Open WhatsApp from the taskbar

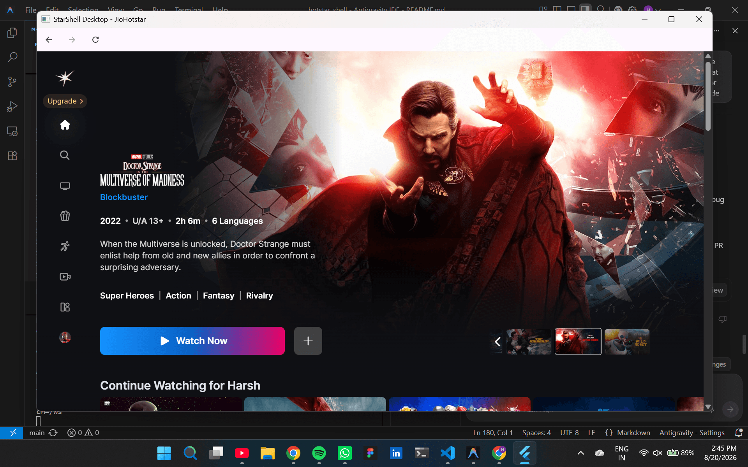click(x=345, y=453)
